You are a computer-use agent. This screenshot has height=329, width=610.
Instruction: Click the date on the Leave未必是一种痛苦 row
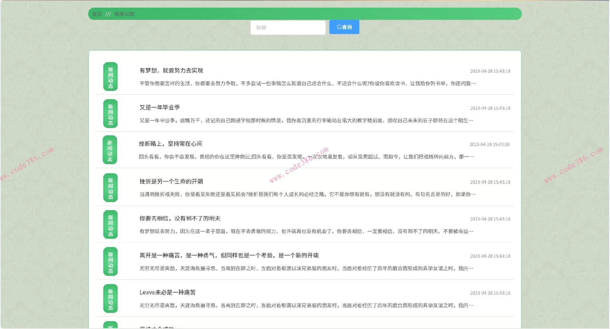point(490,293)
